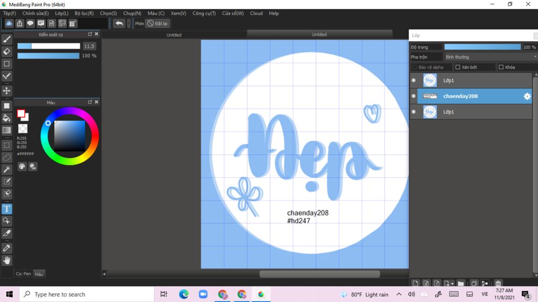Toggle the Bảo vệ alpha checkbox
Screen dimensions: 538x302
coord(414,67)
